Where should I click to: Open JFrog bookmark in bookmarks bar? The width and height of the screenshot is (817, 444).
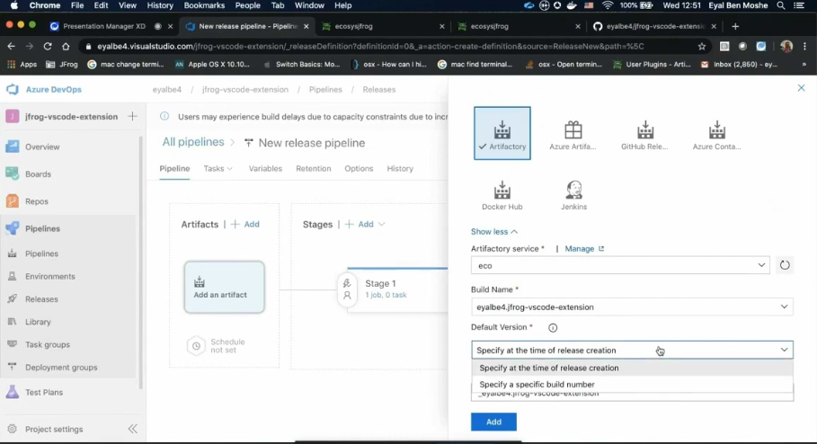pyautogui.click(x=62, y=65)
